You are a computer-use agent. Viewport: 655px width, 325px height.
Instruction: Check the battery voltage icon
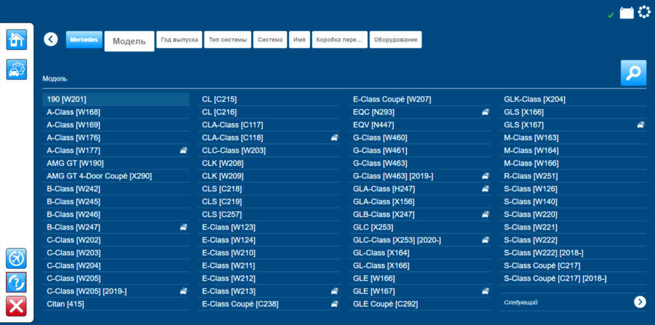[627, 13]
